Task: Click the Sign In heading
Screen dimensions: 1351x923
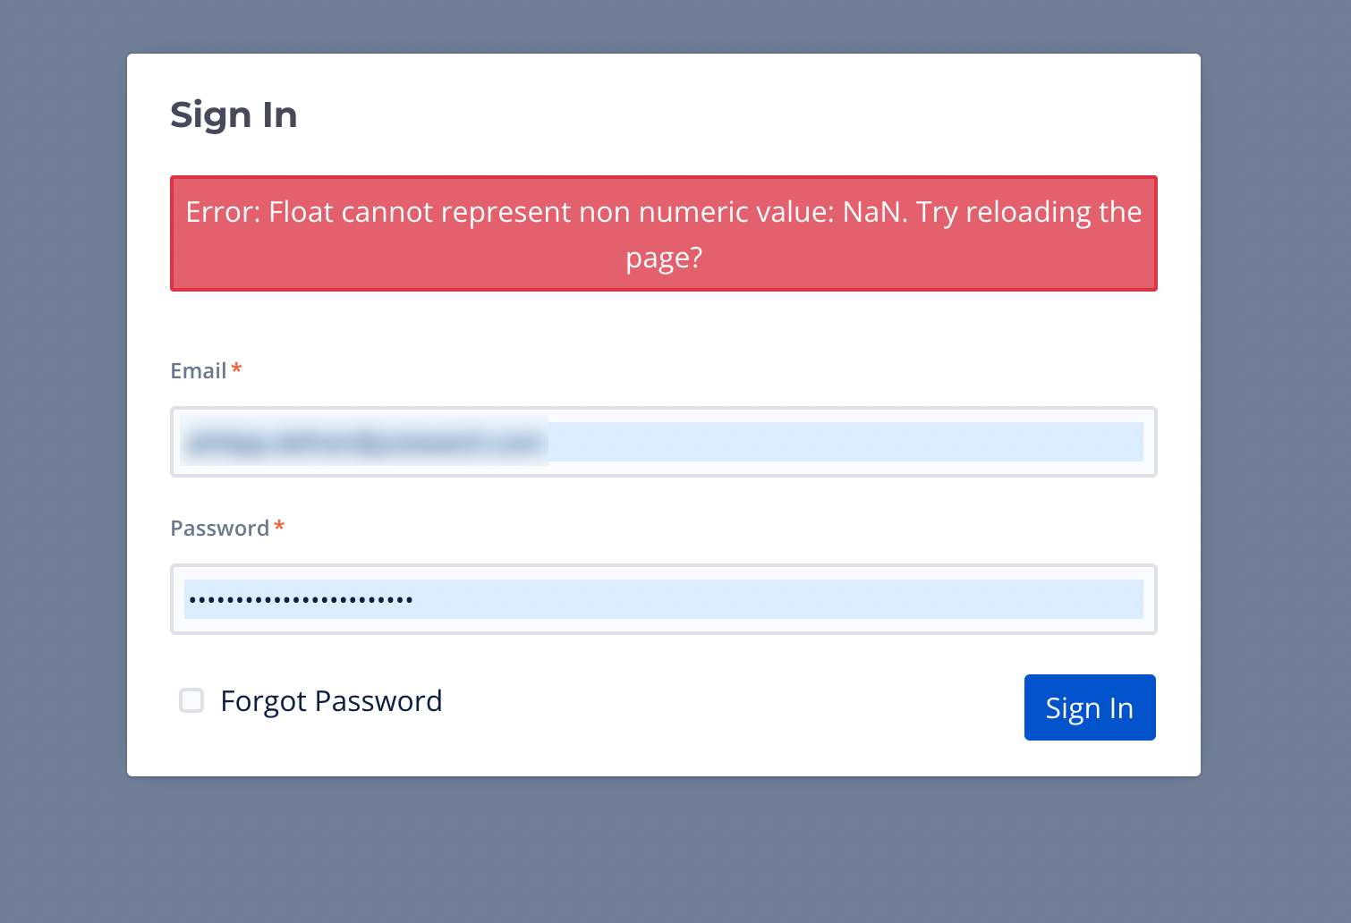Action: click(x=234, y=115)
